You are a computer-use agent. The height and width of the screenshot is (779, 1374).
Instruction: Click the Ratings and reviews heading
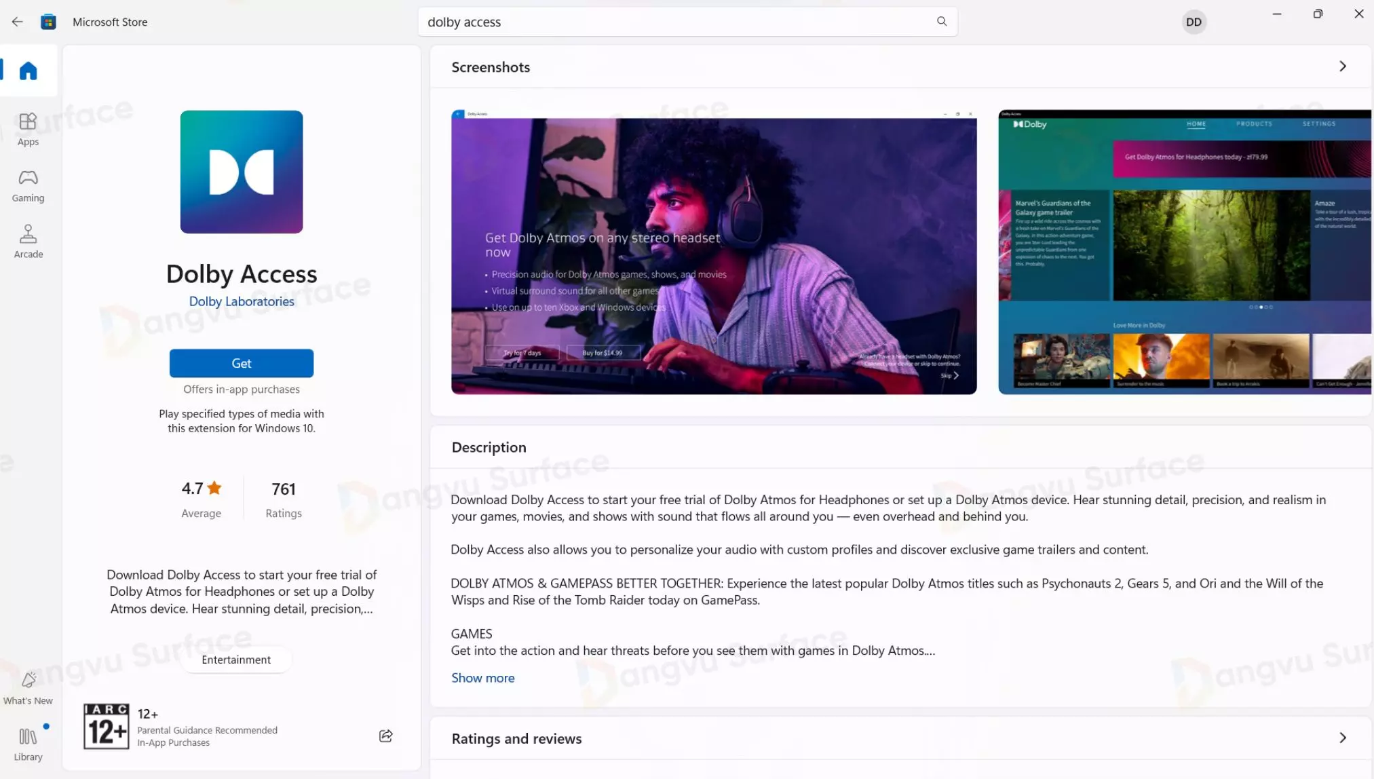coord(516,738)
